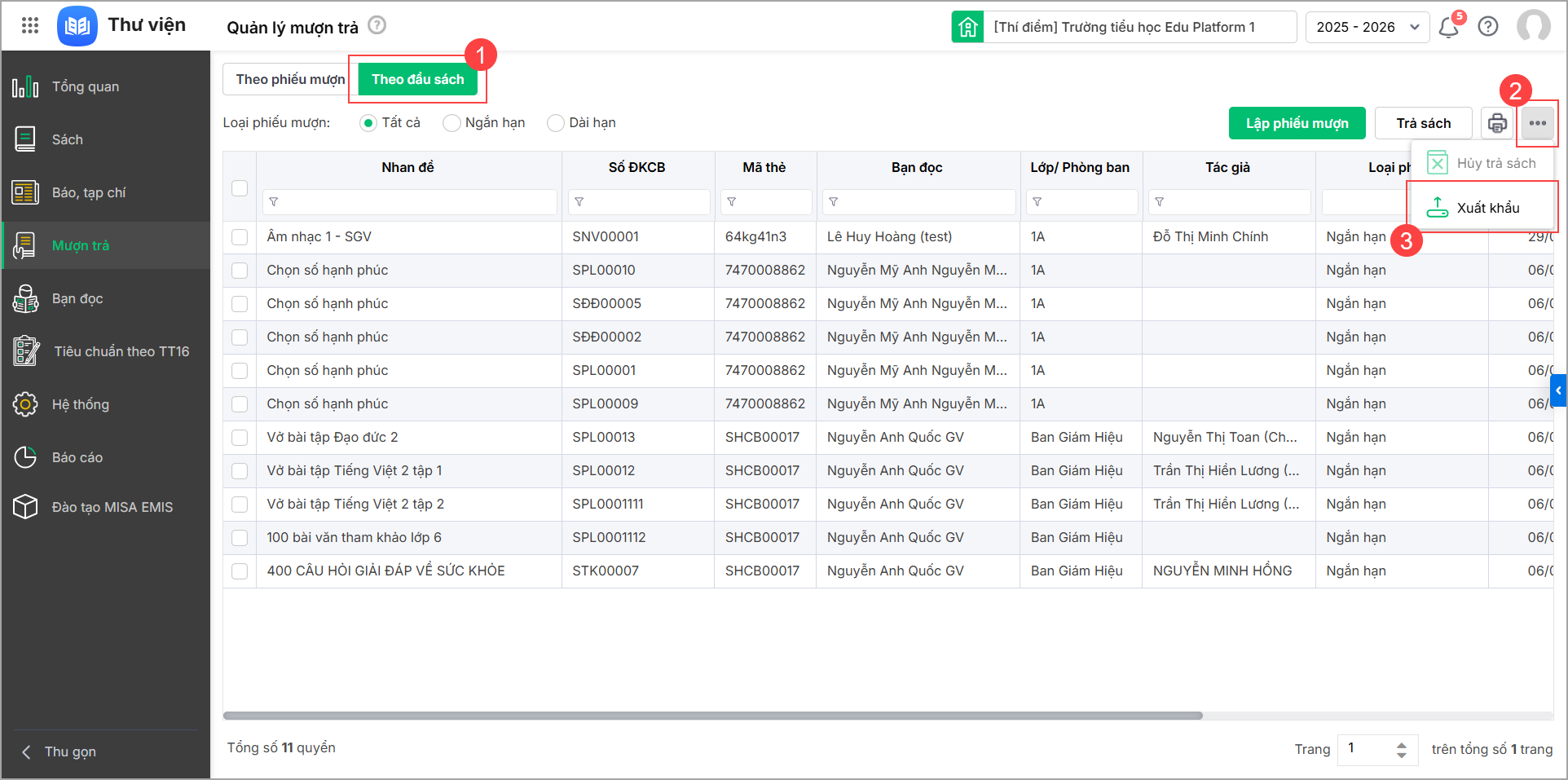Open Hệ thống in sidebar
The image size is (1568, 780).
tap(106, 404)
